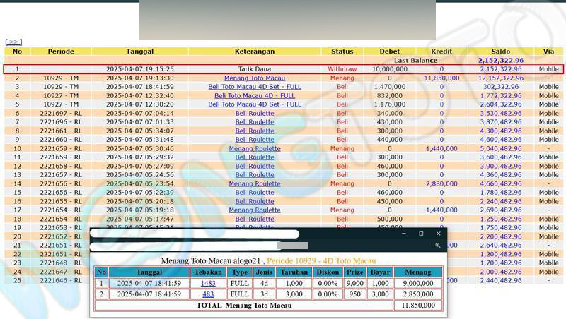
Task: Open the Beli Toto Macau 4D - FULL link
Action: [254, 95]
